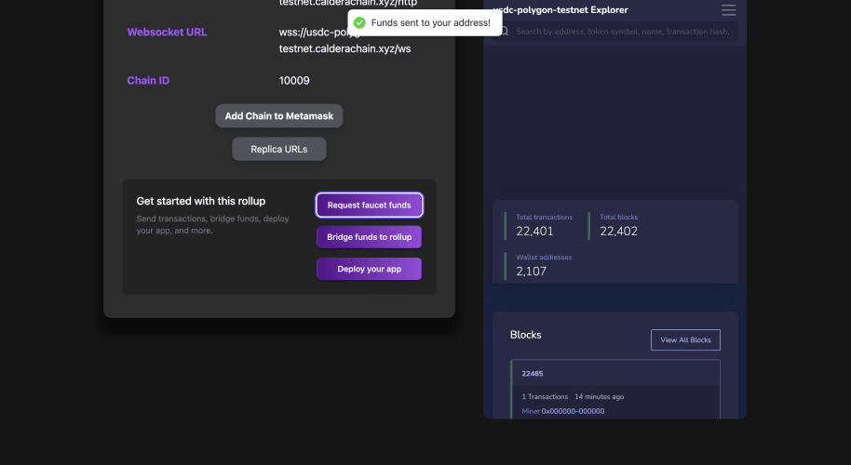Viewport: 851px width, 465px height.
Task: Click Bridge funds to rollup
Action: (x=369, y=237)
